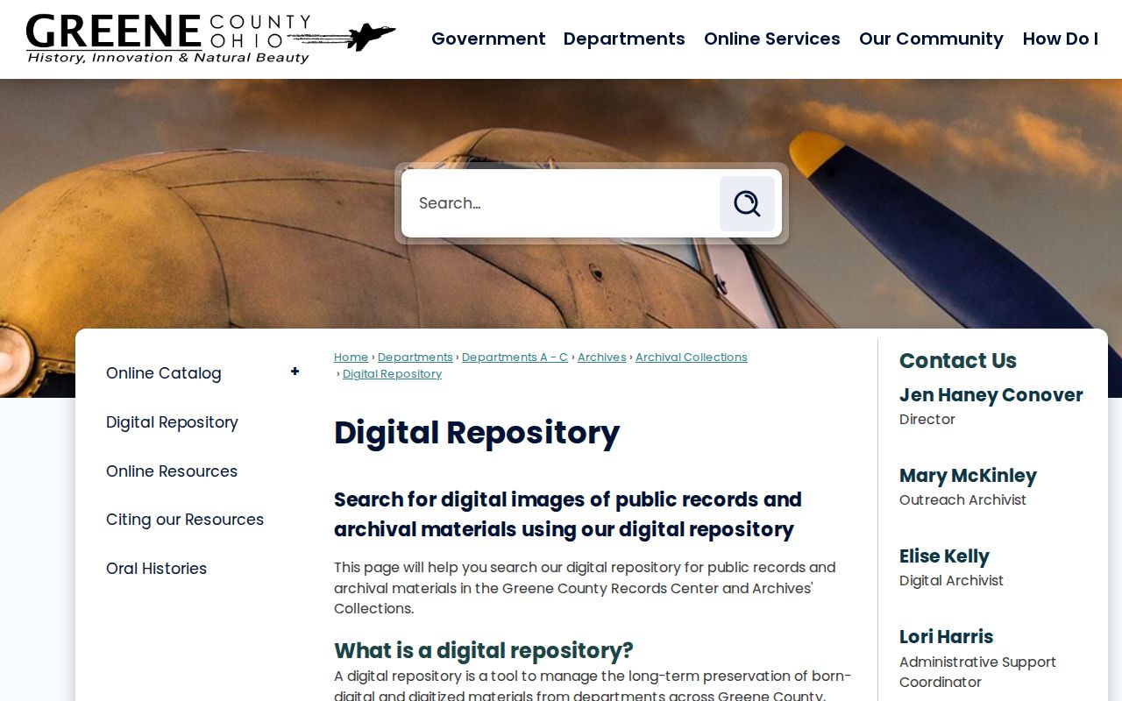The height and width of the screenshot is (701, 1122).
Task: Click the 'Digital Archivist' job title text
Action: tap(951, 581)
